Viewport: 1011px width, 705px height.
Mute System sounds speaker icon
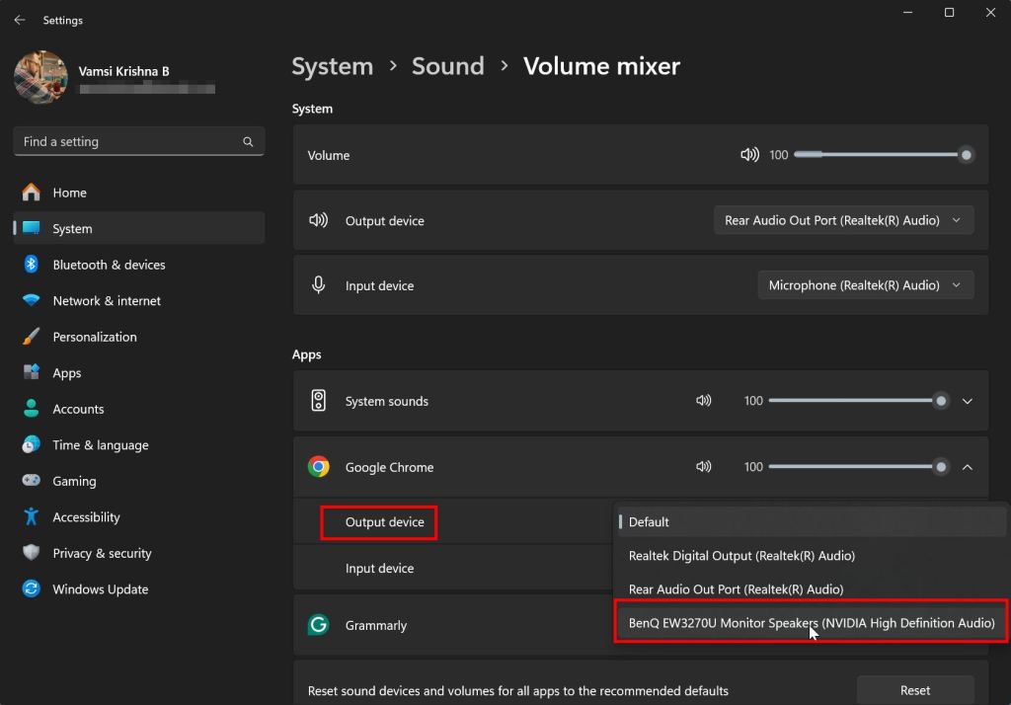[x=703, y=401]
